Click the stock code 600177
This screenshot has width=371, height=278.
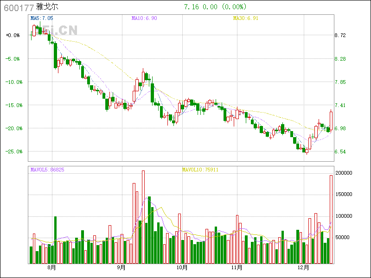point(19,7)
